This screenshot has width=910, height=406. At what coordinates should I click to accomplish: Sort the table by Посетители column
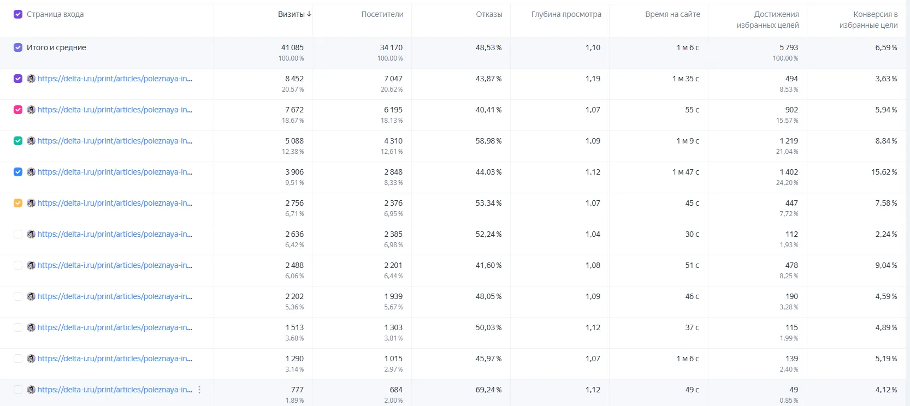click(x=382, y=14)
